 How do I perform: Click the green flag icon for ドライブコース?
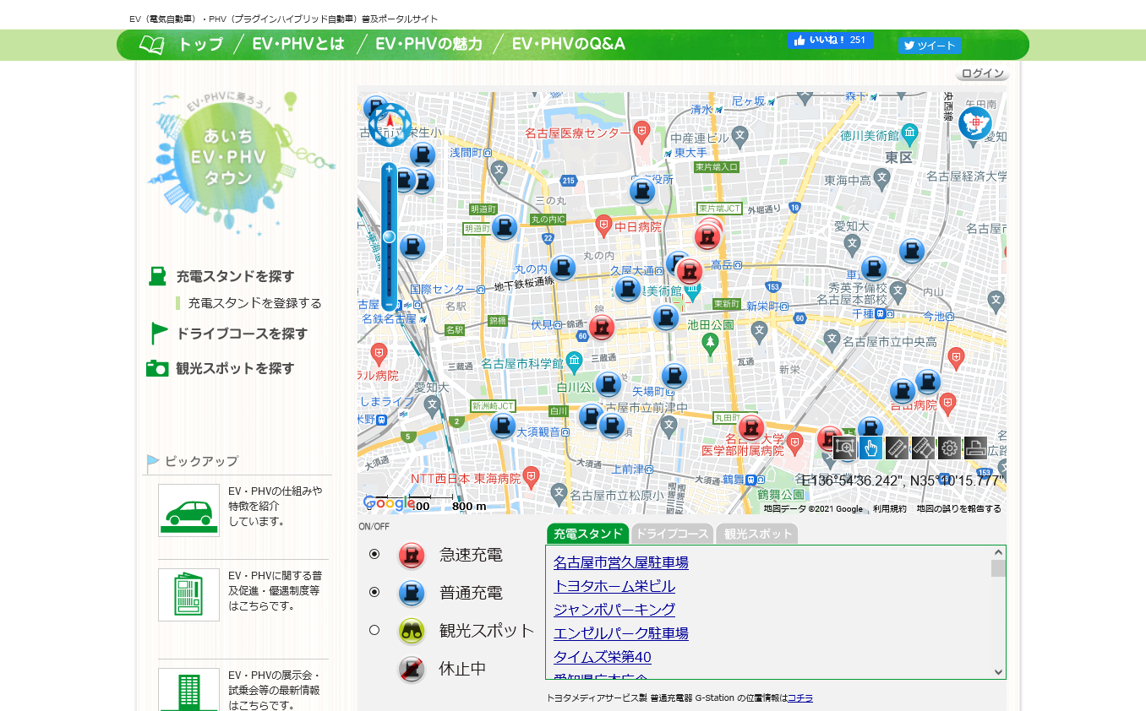159,334
